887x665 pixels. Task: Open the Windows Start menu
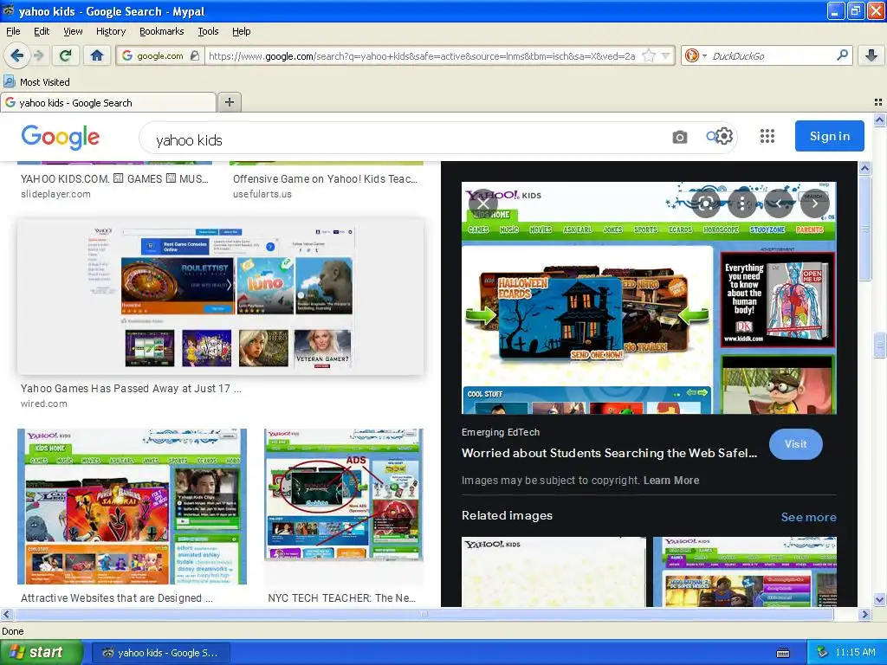click(x=41, y=653)
